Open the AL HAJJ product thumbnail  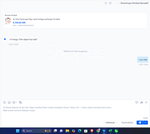coord(8,21)
